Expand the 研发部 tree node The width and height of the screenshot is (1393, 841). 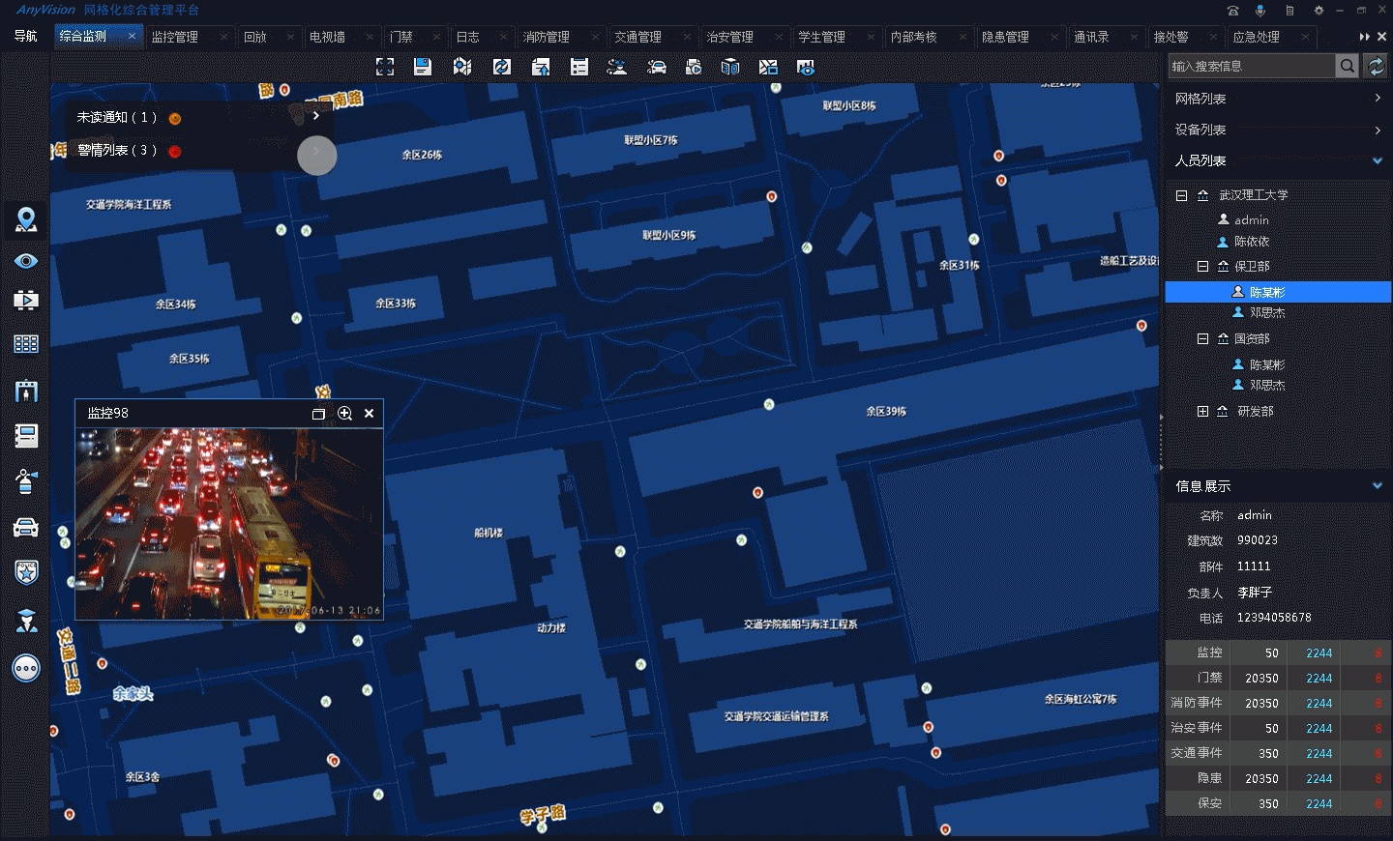coord(1202,411)
